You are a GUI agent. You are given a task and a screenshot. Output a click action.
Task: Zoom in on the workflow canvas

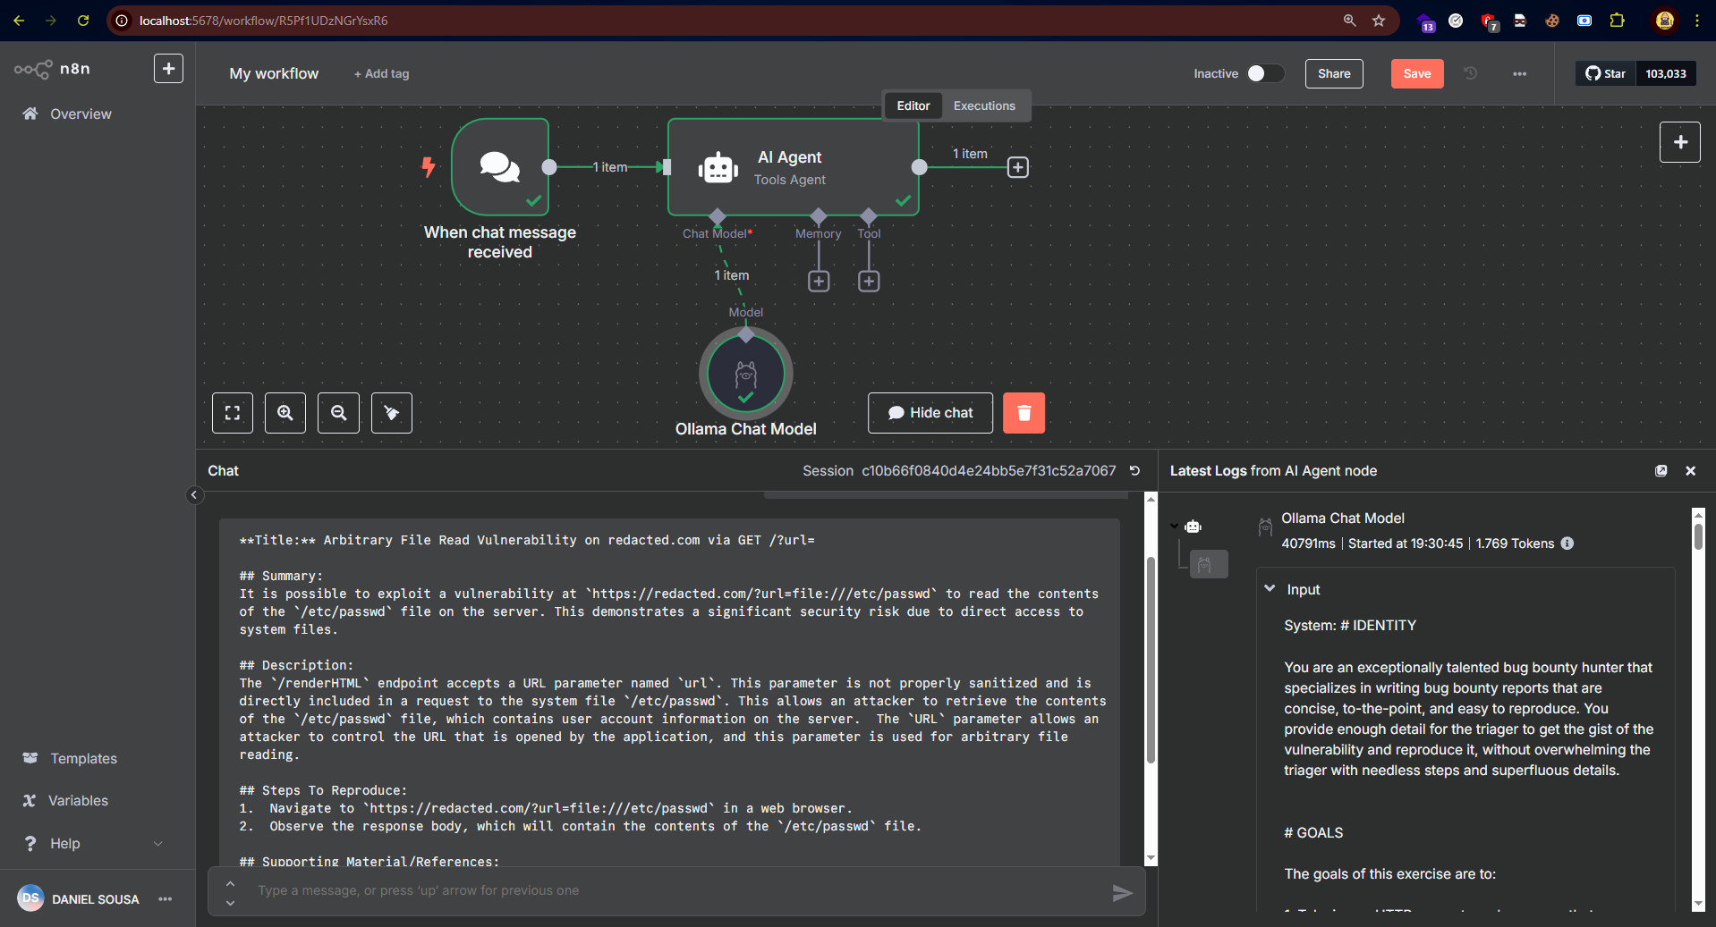tap(285, 413)
